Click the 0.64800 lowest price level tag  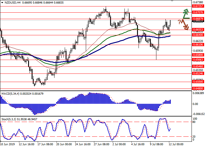coord(198,88)
